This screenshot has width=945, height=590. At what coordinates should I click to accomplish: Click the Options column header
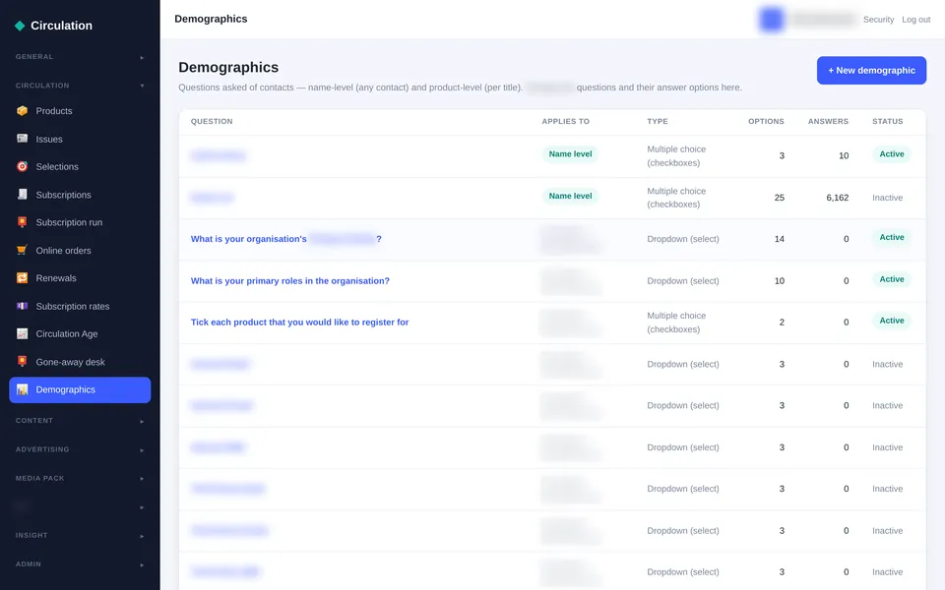click(x=766, y=121)
